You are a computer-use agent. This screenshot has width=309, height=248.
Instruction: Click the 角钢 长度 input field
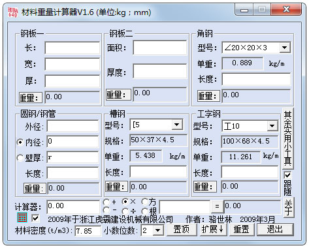256,79
